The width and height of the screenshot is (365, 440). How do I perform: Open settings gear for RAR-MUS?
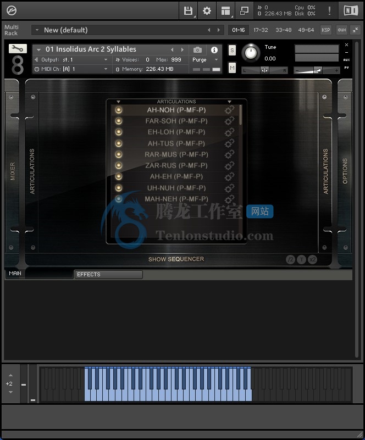pos(229,154)
